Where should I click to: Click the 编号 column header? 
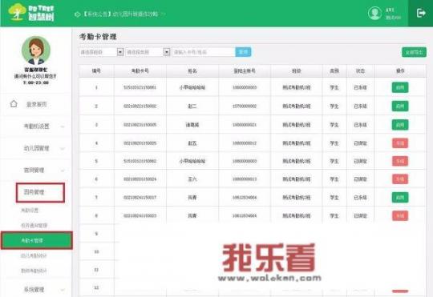pos(96,71)
